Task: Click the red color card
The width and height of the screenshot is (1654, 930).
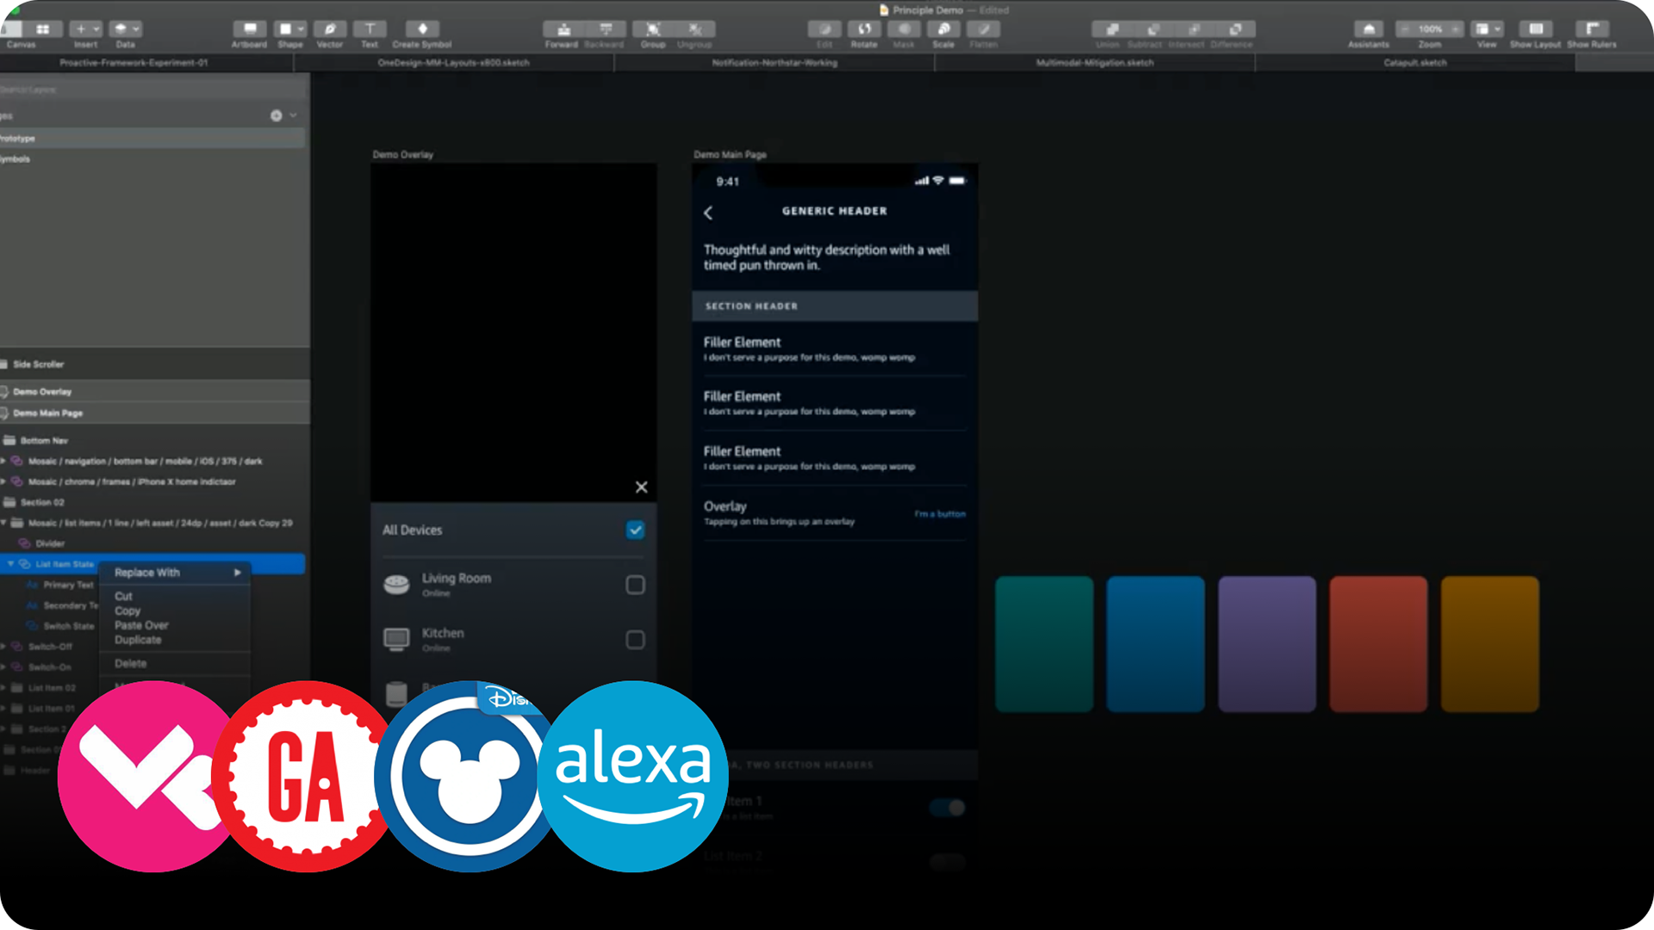Action: [x=1378, y=644]
